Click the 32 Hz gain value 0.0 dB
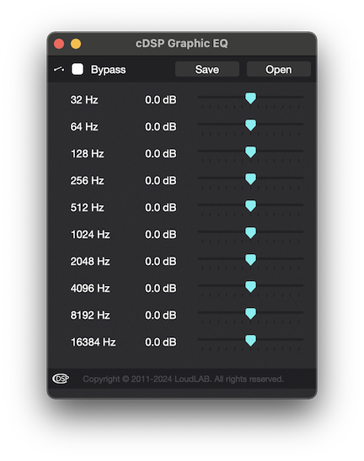This screenshot has width=364, height=461. [x=160, y=100]
